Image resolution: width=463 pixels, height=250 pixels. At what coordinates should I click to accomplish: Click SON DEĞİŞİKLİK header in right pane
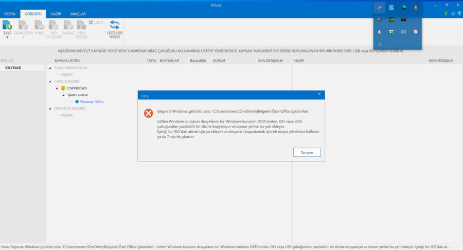[x=444, y=61]
